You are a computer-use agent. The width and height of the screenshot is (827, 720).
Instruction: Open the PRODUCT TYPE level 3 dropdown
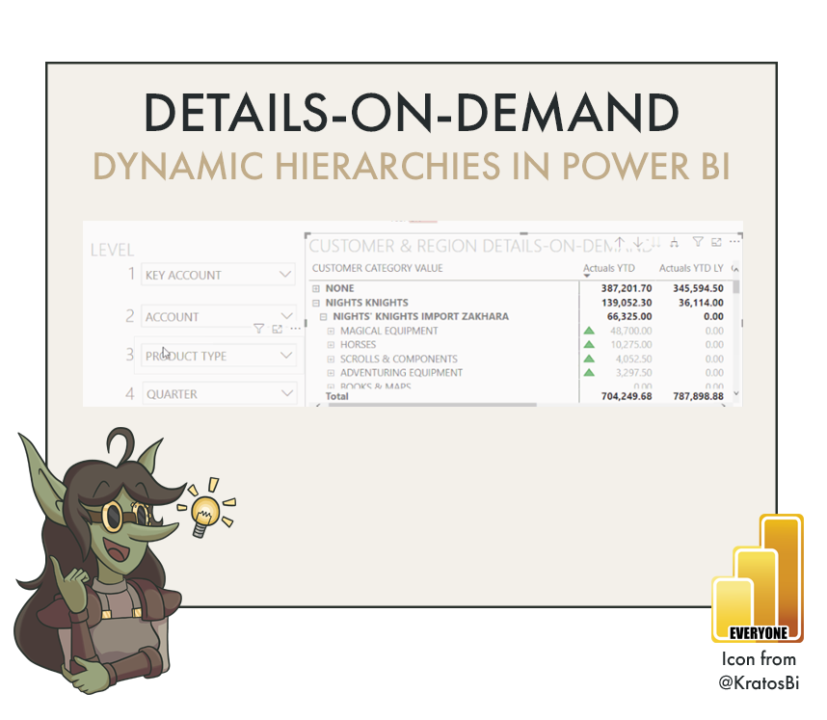287,356
